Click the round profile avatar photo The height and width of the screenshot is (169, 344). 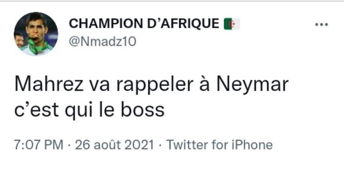[x=36, y=34]
